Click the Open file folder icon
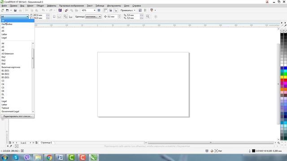 click(7, 10)
